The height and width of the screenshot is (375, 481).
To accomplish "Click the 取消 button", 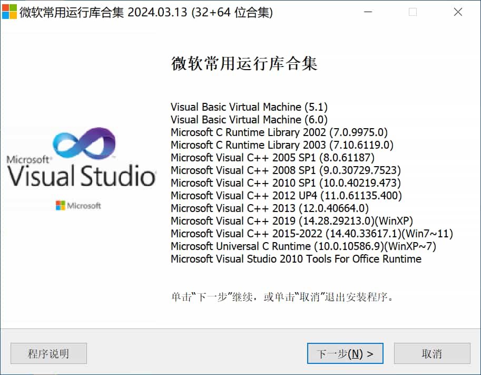I will click(x=432, y=353).
